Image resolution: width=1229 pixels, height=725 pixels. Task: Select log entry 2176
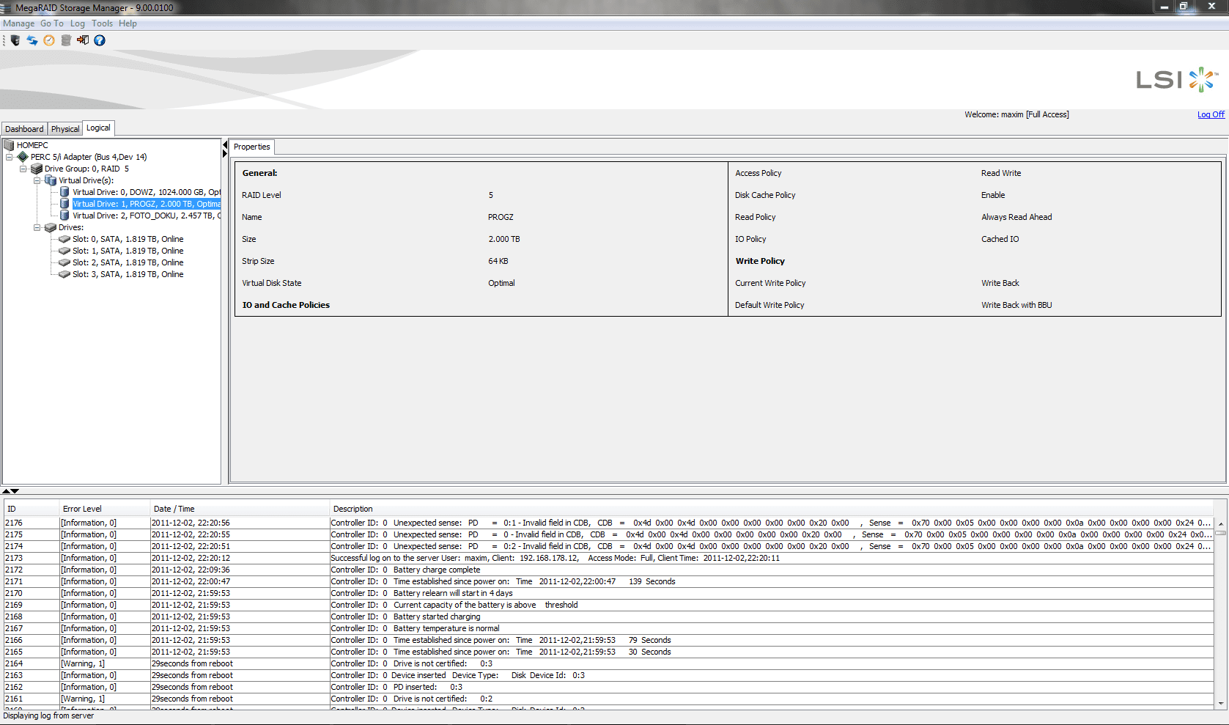pyautogui.click(x=608, y=523)
